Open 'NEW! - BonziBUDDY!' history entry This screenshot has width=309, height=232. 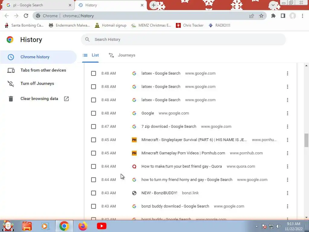[159, 193]
